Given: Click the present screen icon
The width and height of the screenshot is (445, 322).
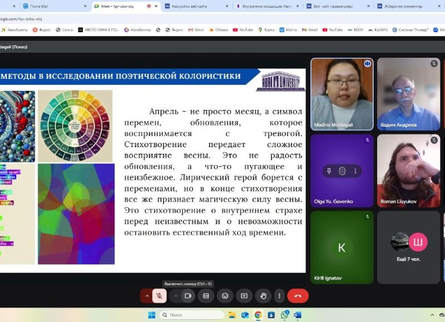Looking at the screenshot, I should (x=243, y=296).
